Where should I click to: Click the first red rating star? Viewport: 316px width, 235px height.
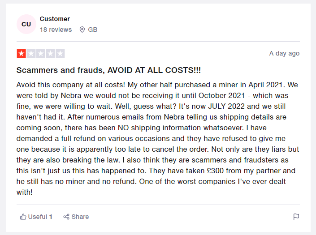[21, 54]
